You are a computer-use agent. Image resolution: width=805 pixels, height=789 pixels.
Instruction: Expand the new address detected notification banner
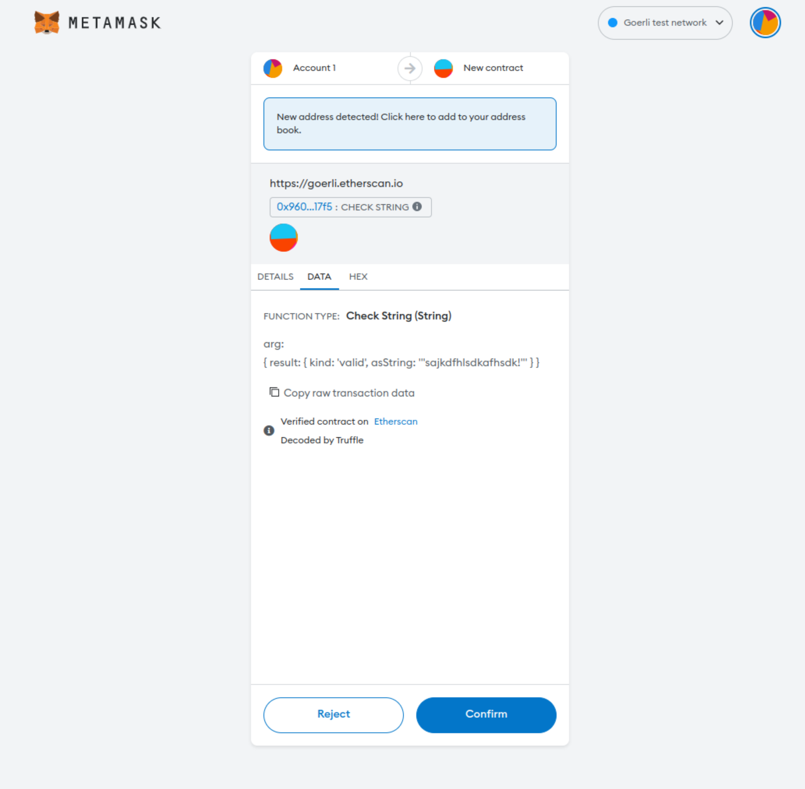410,124
